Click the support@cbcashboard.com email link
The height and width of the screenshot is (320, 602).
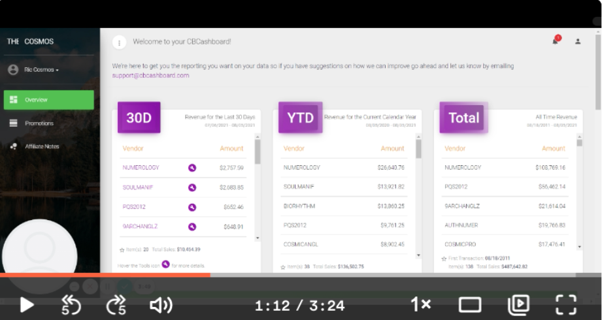point(150,75)
